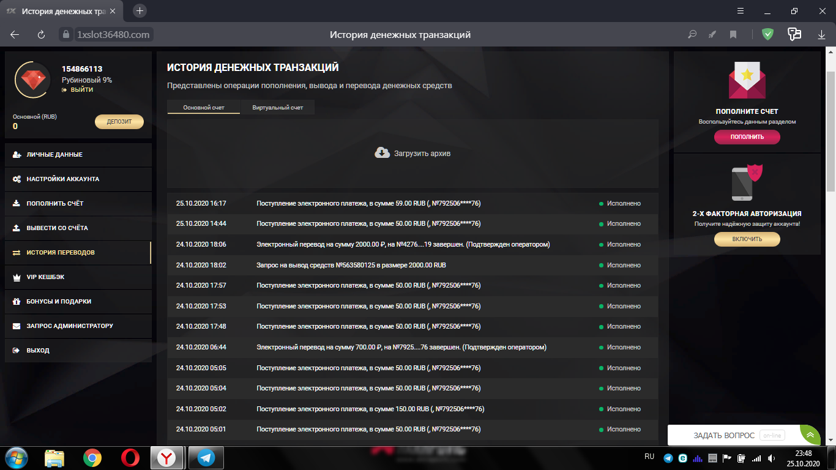Screen dimensions: 836x470
Task: Select ИСТОРИЯ ПЕРЕВОДОВ in the sidebar
Action: 78,253
